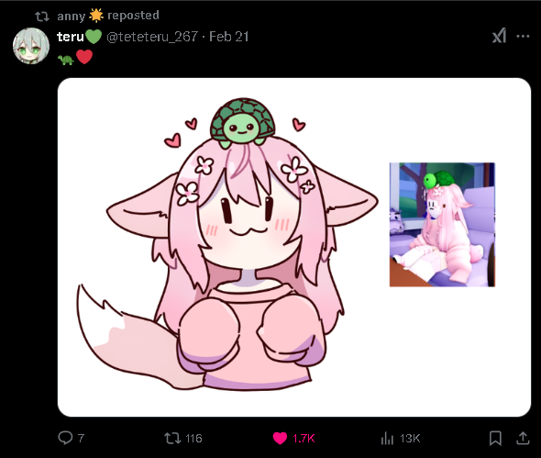Click the Roblox reference photo in the image
Screen dimensions: 541x458
coord(442,225)
